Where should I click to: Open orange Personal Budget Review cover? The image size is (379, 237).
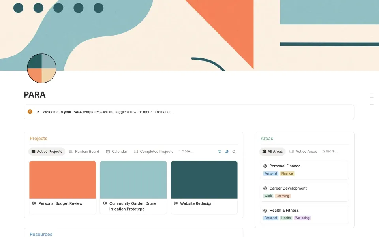(x=63, y=180)
